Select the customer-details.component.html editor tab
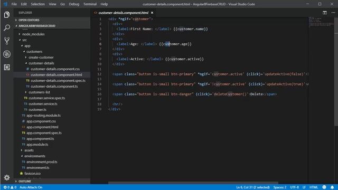338x190 pixels. tap(123, 13)
